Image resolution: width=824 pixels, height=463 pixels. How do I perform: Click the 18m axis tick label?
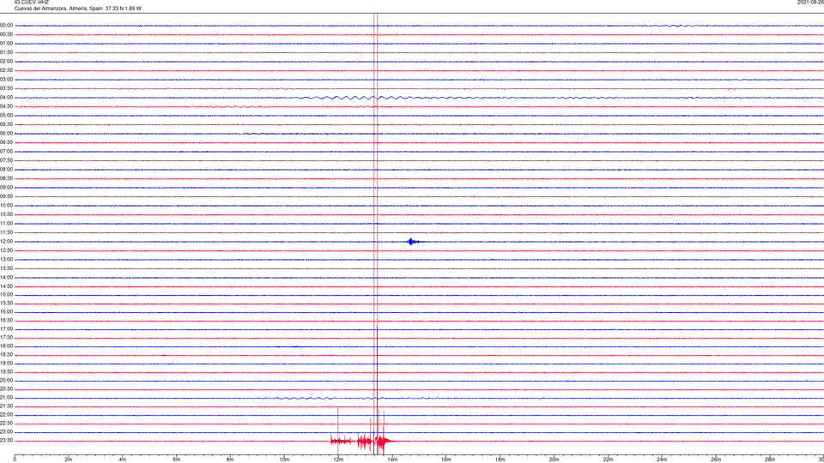click(500, 460)
